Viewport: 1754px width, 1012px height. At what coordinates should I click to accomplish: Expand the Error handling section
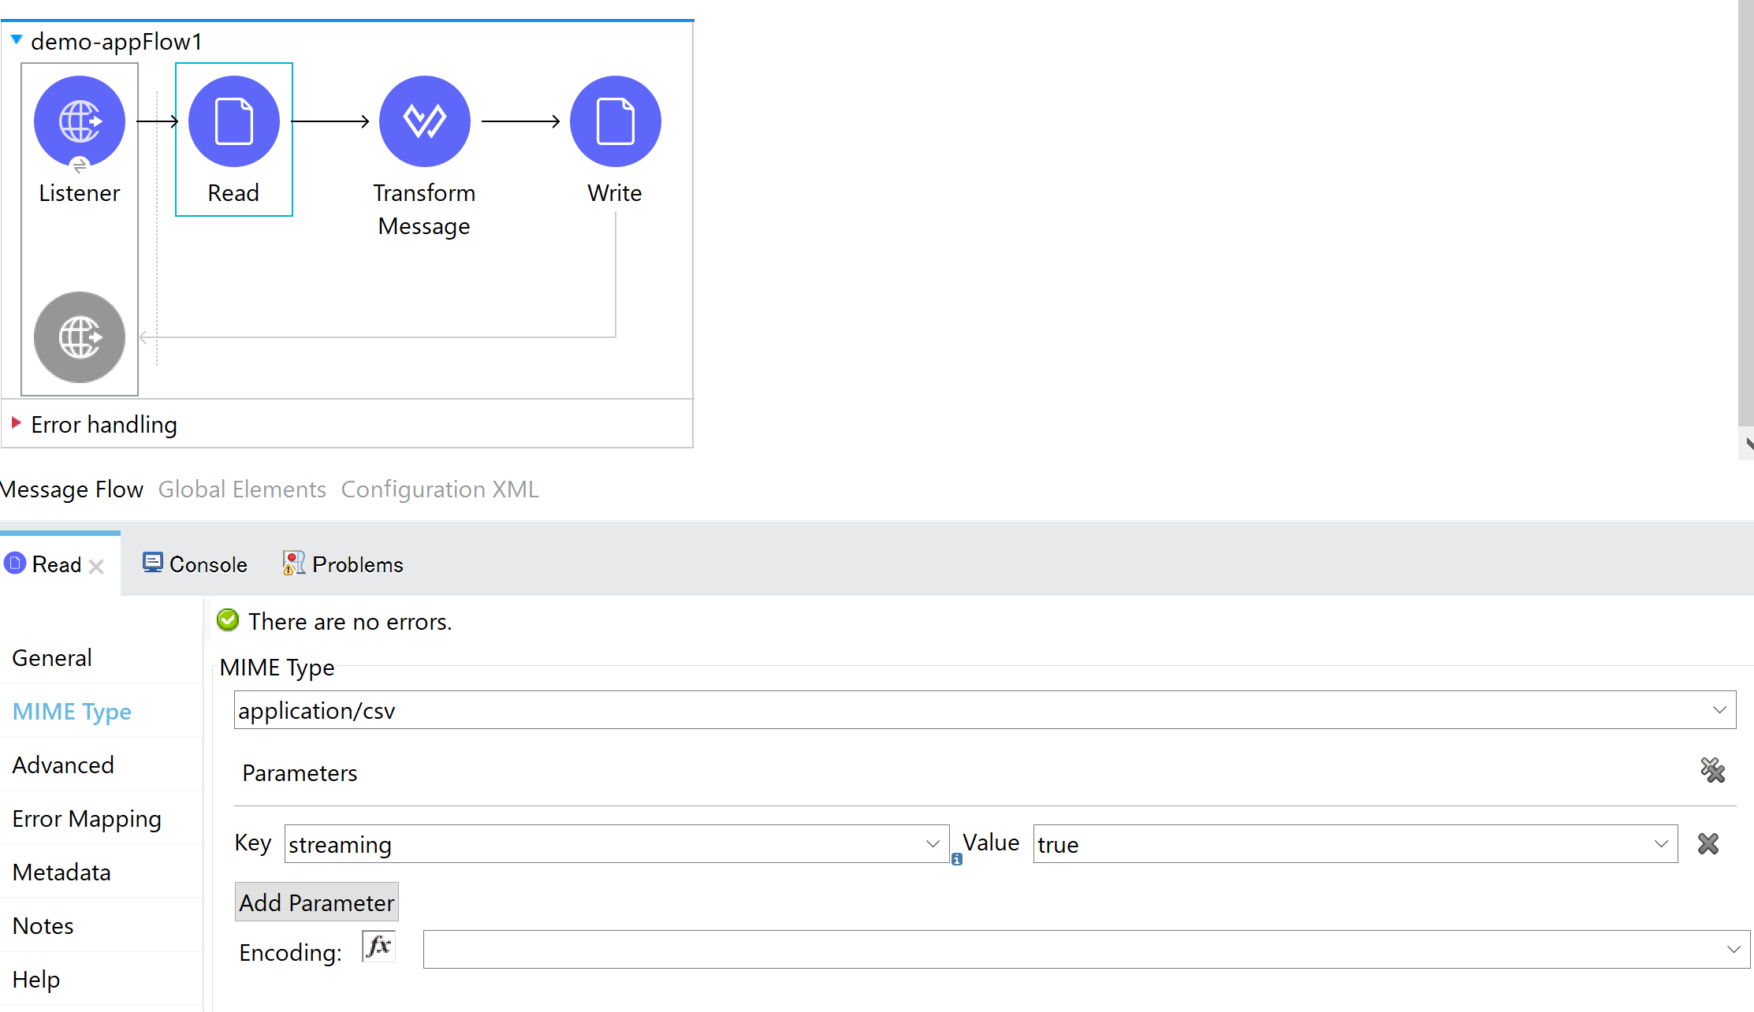click(16, 423)
